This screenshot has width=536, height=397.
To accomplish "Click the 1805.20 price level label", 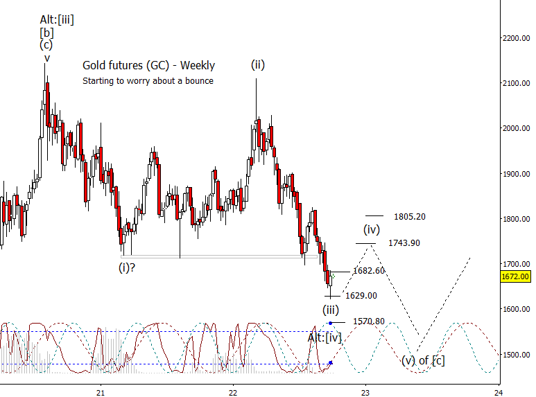I will (x=410, y=217).
